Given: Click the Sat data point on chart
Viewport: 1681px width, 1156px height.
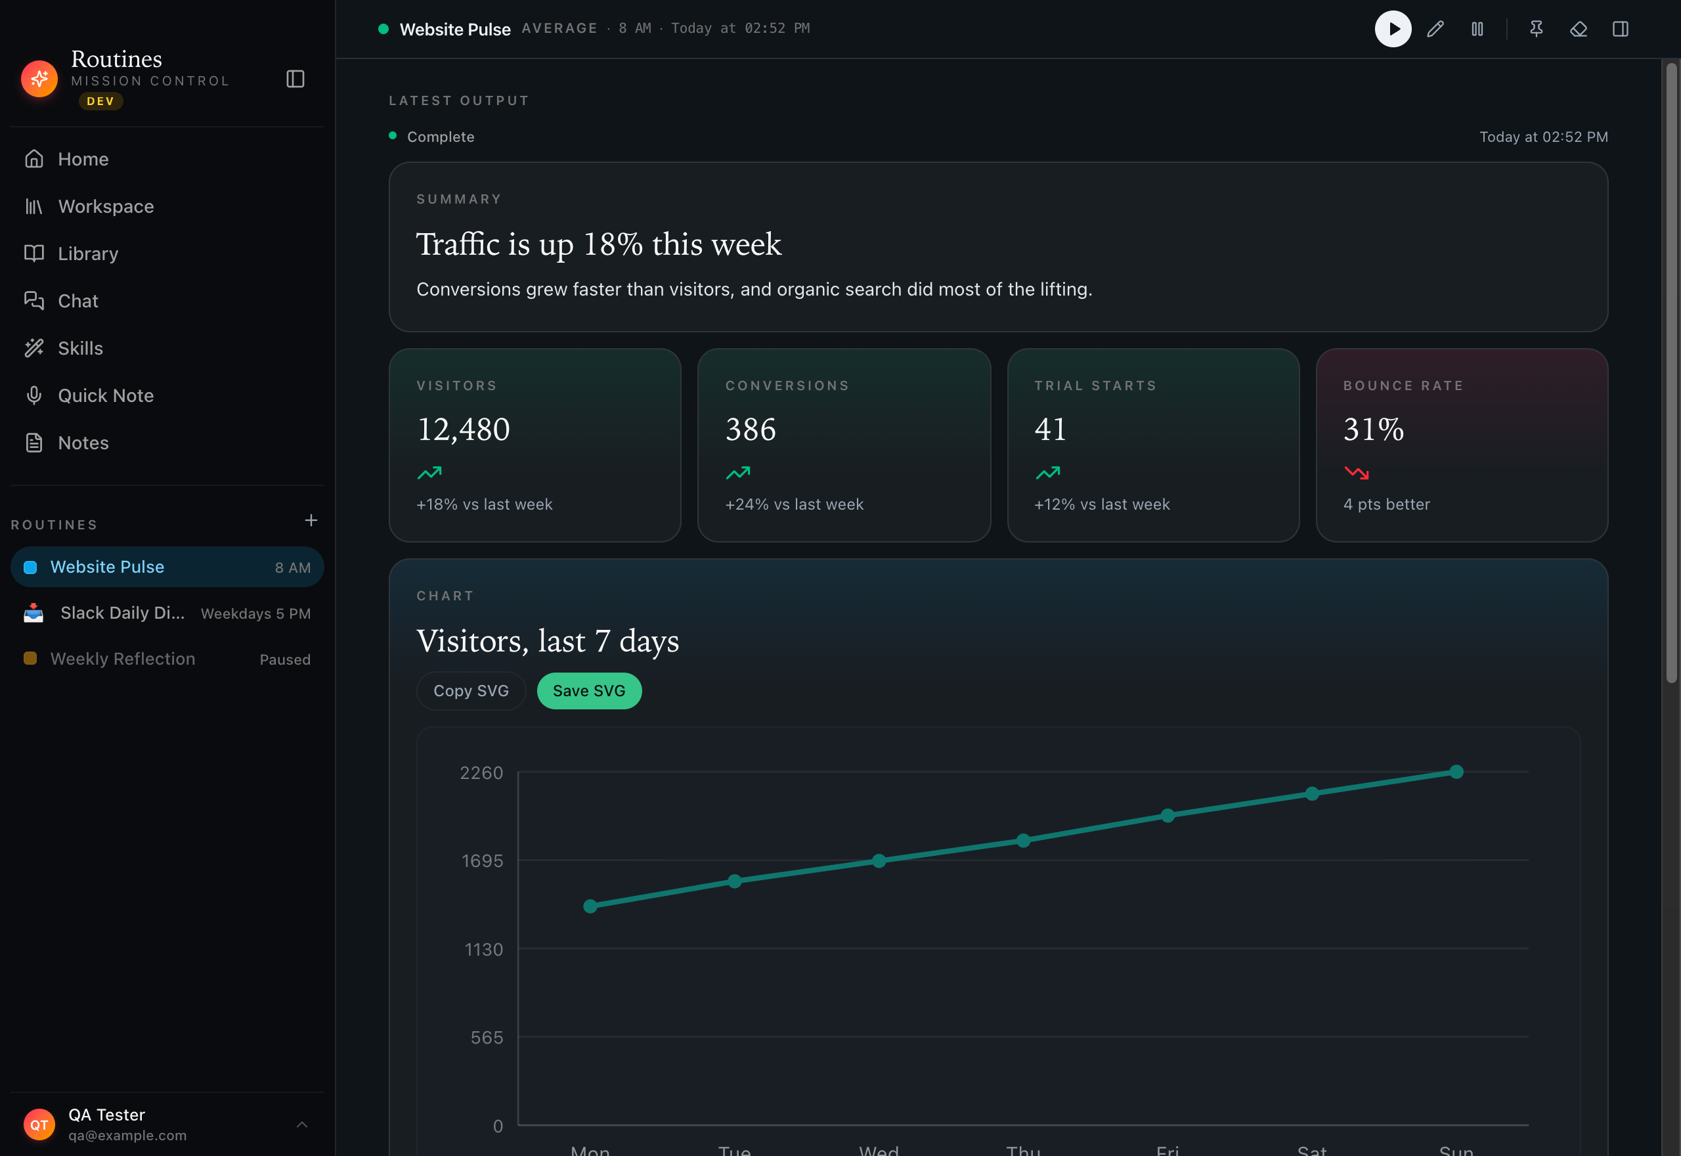Looking at the screenshot, I should click(1312, 794).
